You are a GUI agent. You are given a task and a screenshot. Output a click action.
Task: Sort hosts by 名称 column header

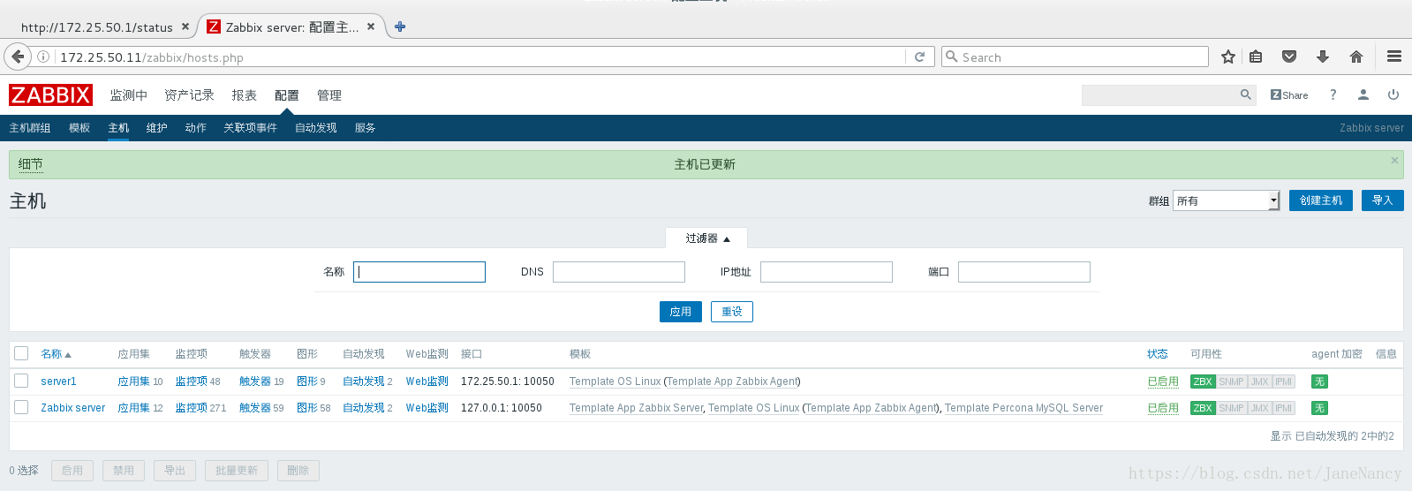coord(56,354)
